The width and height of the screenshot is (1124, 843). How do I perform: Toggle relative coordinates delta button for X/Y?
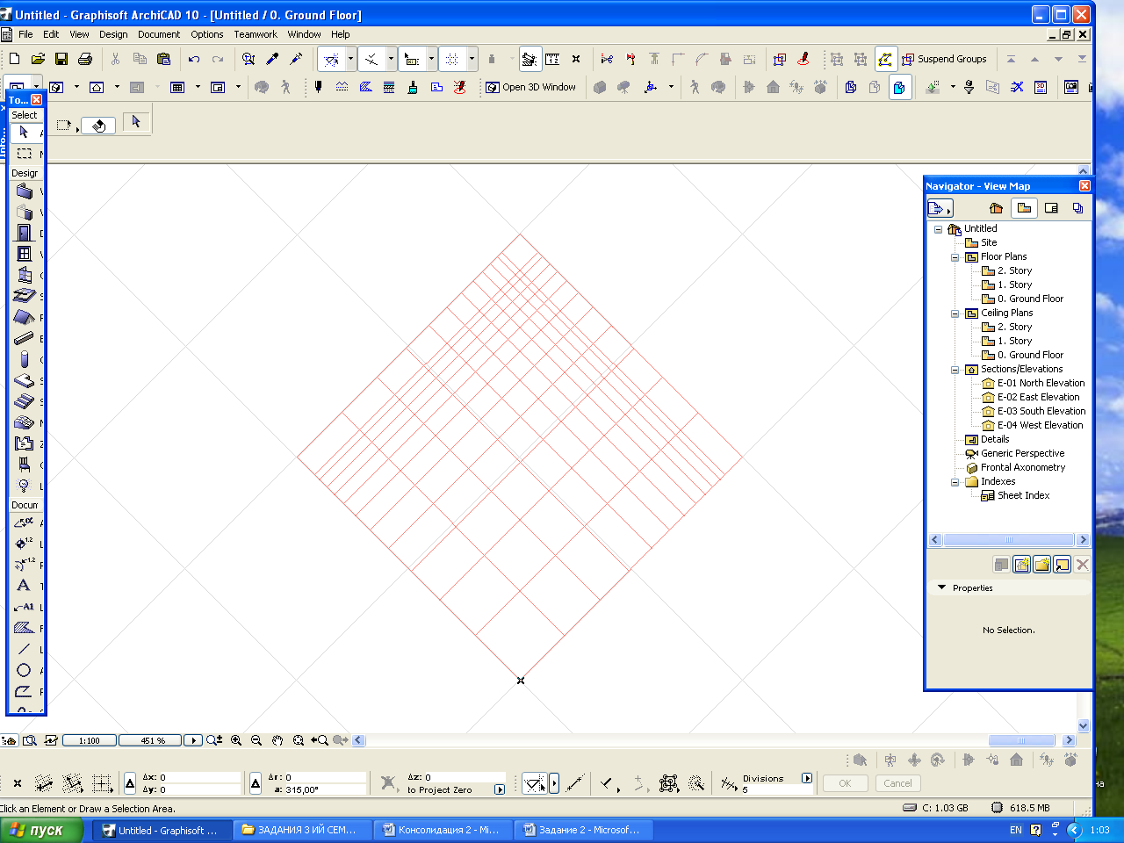(x=130, y=783)
